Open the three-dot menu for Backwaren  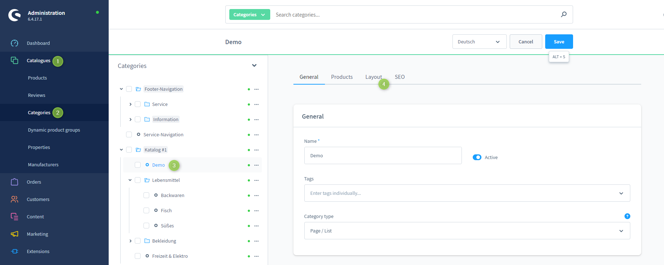click(256, 196)
